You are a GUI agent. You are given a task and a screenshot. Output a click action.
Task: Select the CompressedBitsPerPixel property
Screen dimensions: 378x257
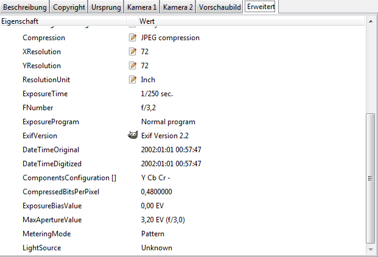pos(61,192)
